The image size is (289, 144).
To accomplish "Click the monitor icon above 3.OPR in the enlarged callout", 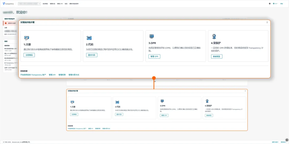I will pyautogui.click(x=151, y=36).
